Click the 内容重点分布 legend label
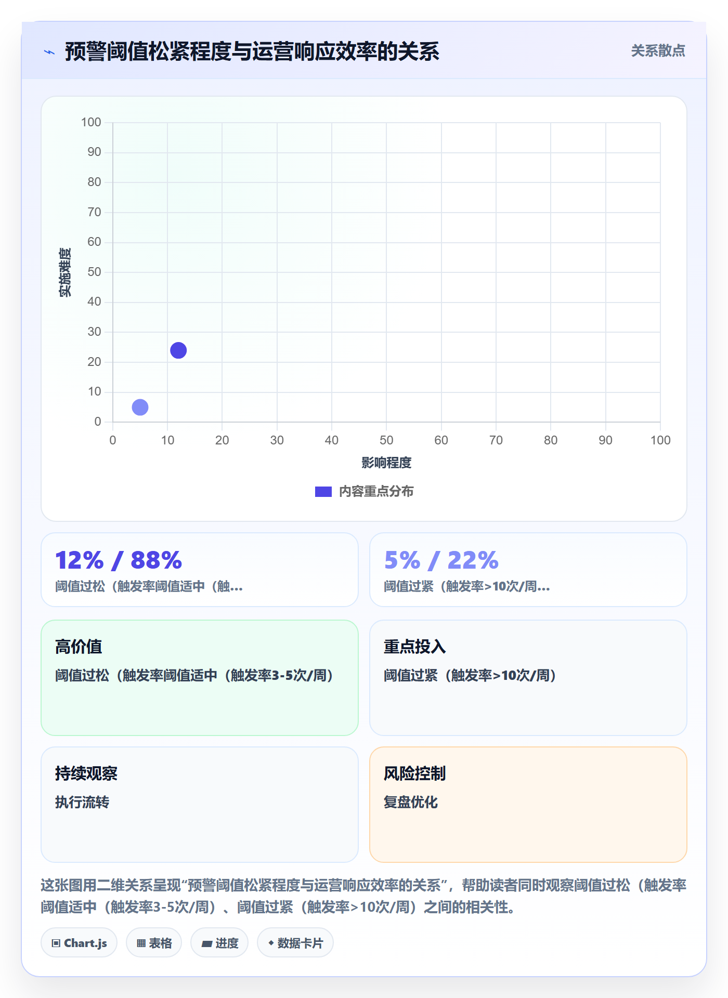This screenshot has width=728, height=998. click(x=376, y=492)
